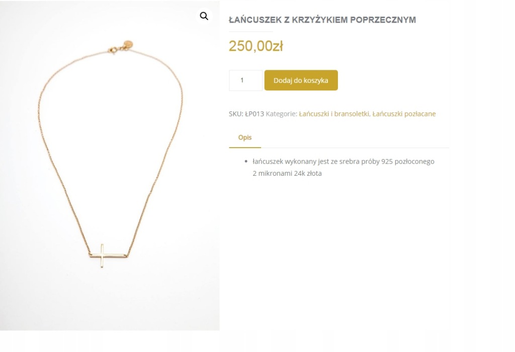
Task: Click the gray line beside the Opis tab
Action: tap(355, 148)
